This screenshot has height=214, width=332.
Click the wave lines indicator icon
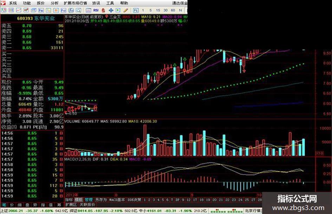(88, 10)
